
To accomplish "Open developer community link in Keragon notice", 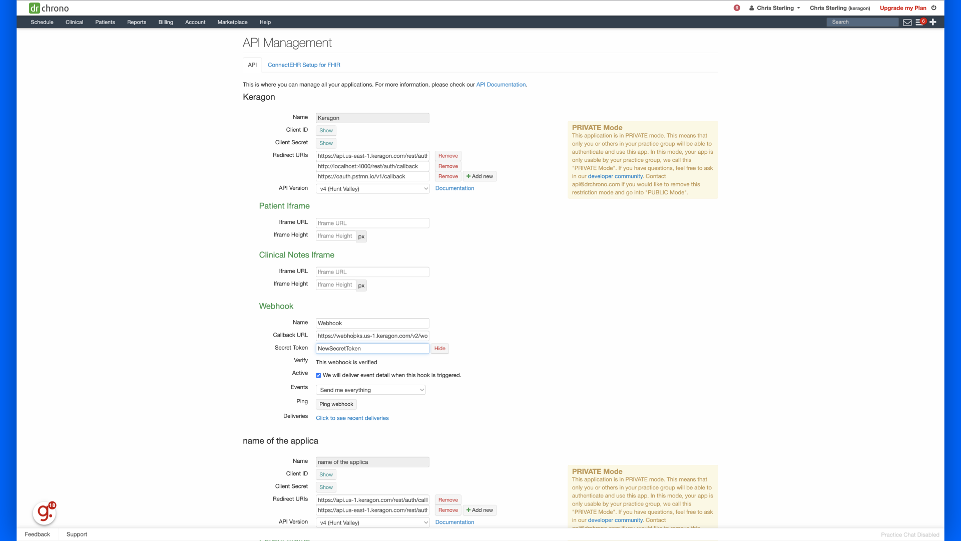I will [615, 176].
